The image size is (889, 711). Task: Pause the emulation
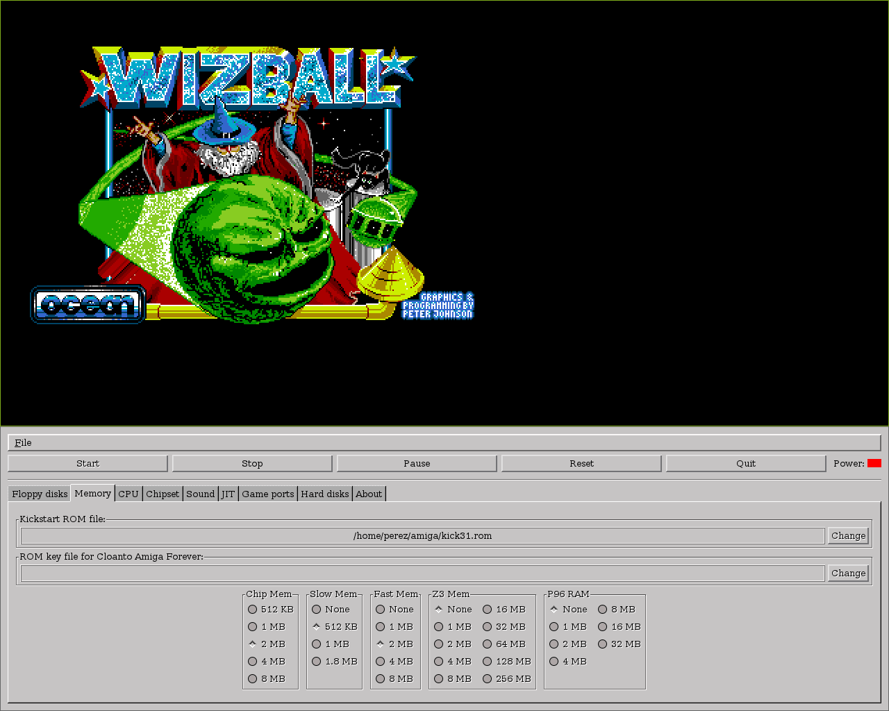417,463
